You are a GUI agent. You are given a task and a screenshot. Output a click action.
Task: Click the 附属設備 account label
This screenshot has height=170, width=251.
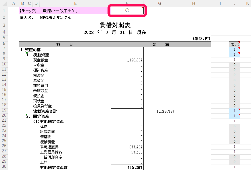pyautogui.click(x=47, y=132)
